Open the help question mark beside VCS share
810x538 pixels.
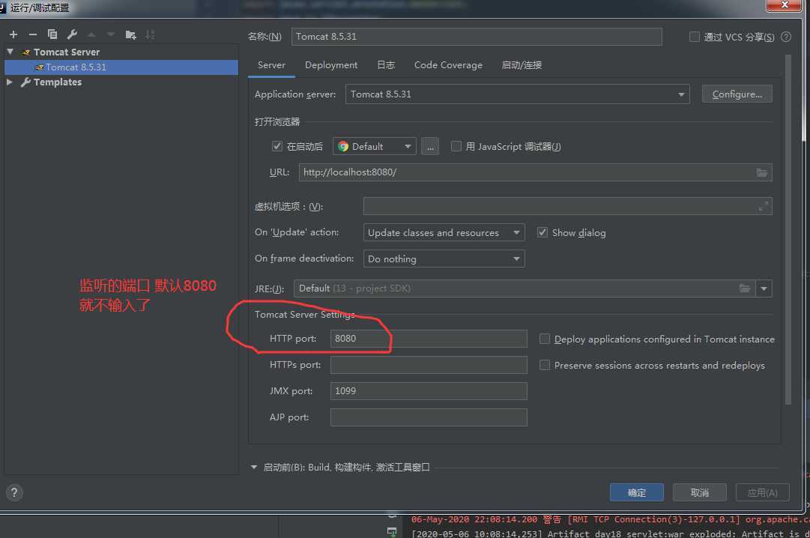(786, 37)
